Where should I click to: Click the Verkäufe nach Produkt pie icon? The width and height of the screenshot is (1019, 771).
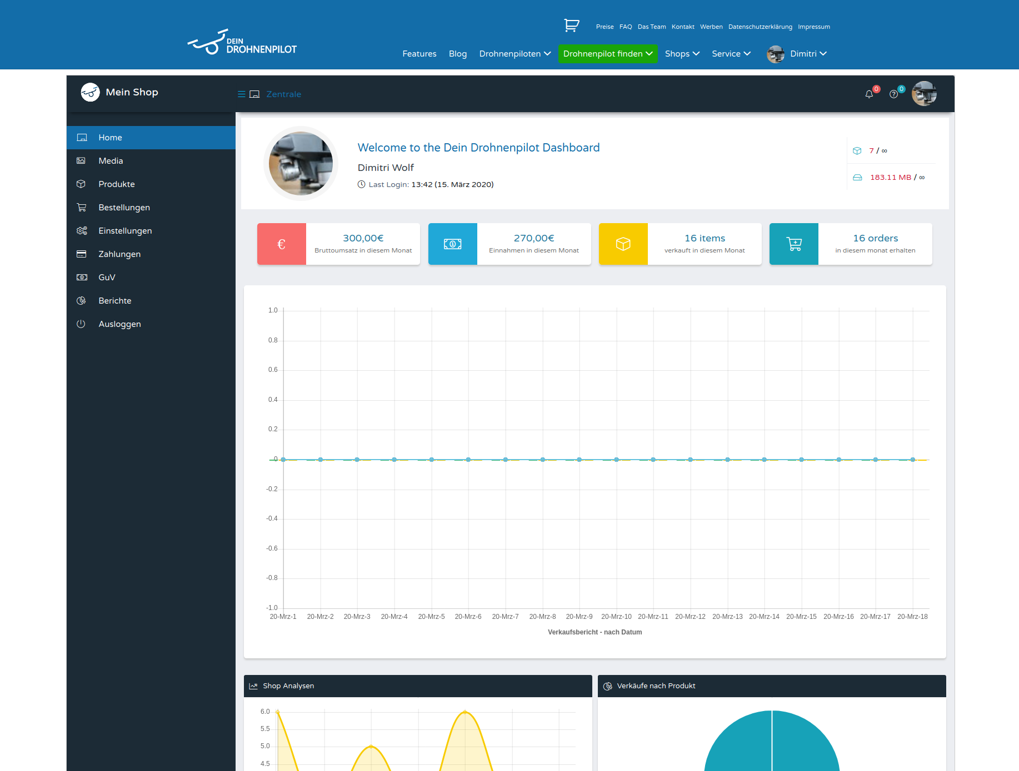click(x=607, y=686)
